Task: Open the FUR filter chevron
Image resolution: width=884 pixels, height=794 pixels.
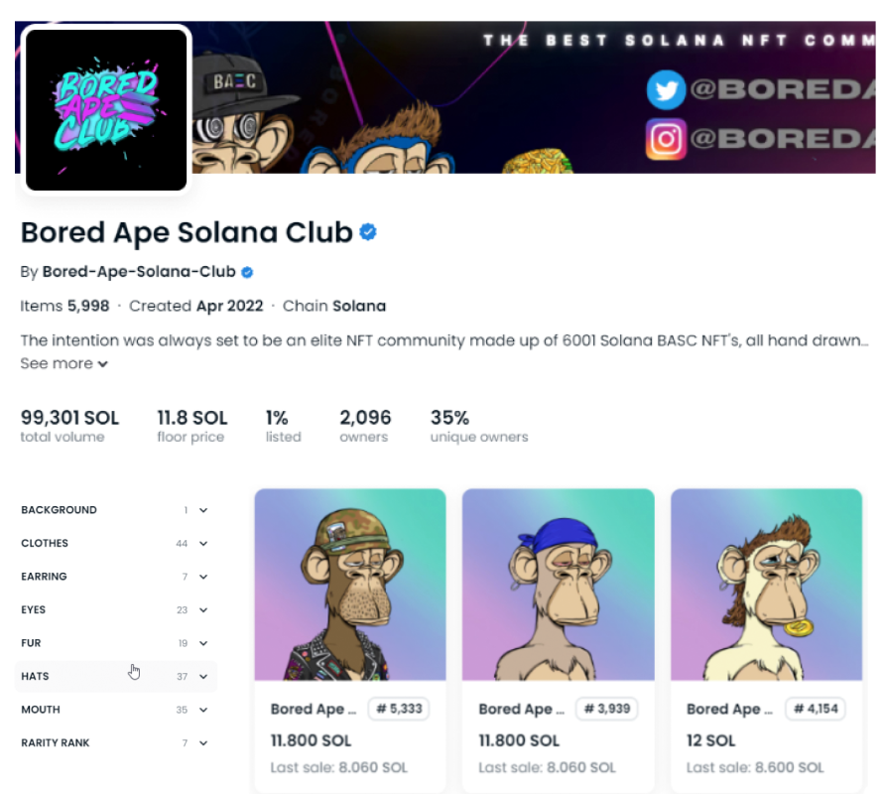Action: click(203, 643)
